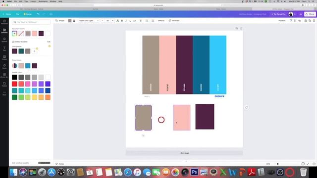This screenshot has width=317, height=178.
Task: Pick the blue photo color swatch
Action: pyautogui.click(x=28, y=66)
